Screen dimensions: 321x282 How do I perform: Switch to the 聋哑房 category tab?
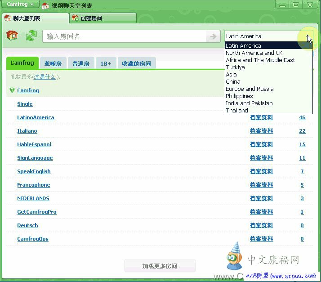[53, 63]
